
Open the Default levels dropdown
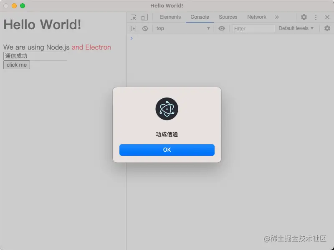coord(296,28)
